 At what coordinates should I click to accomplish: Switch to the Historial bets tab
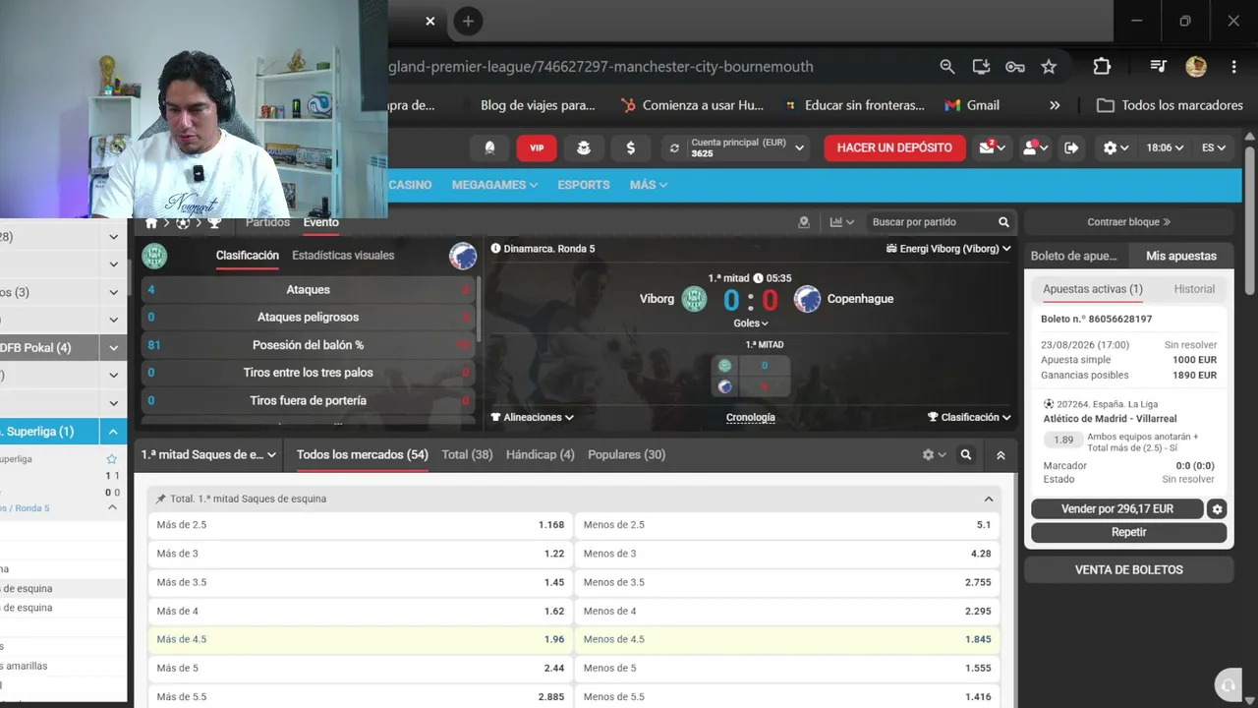pos(1194,289)
